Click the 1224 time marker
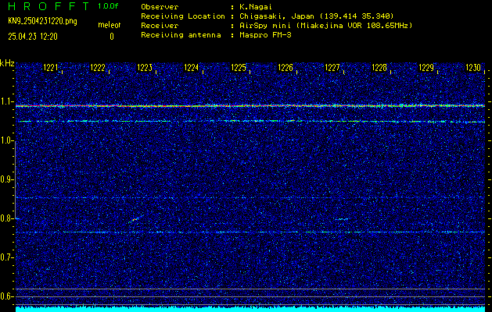Screen dimensions: 492x312 click(x=192, y=68)
